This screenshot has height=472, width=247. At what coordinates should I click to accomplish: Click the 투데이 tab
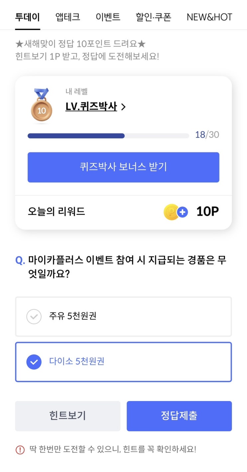(28, 17)
